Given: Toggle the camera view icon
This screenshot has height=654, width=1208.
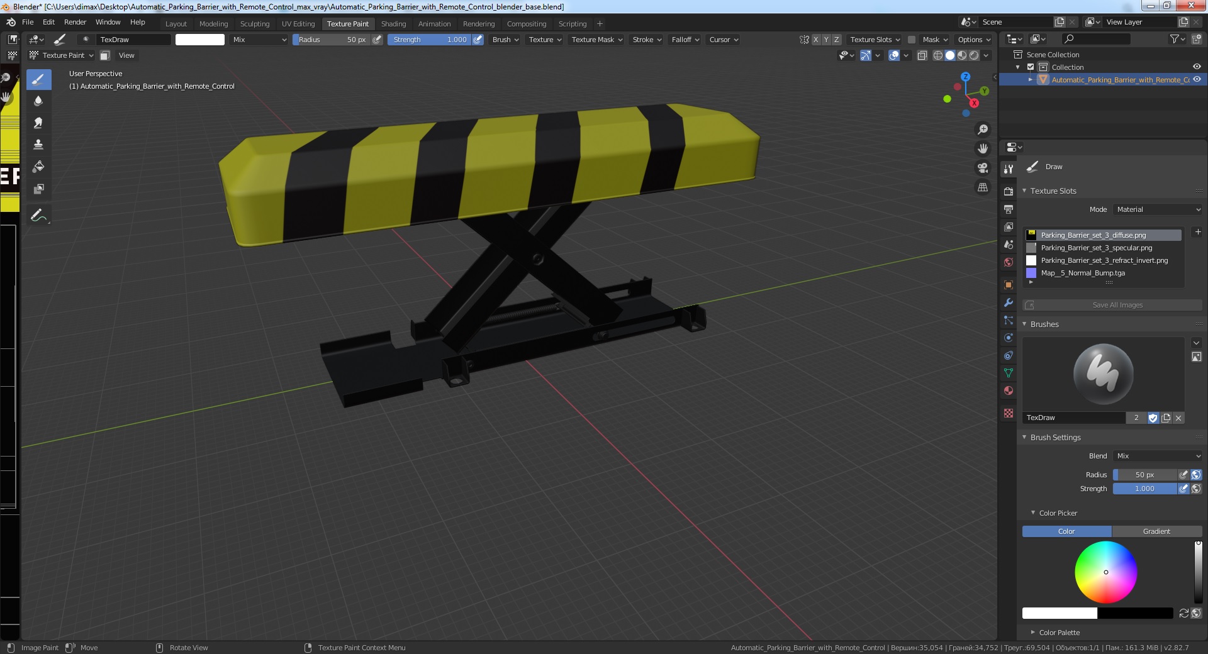Looking at the screenshot, I should click(x=982, y=168).
